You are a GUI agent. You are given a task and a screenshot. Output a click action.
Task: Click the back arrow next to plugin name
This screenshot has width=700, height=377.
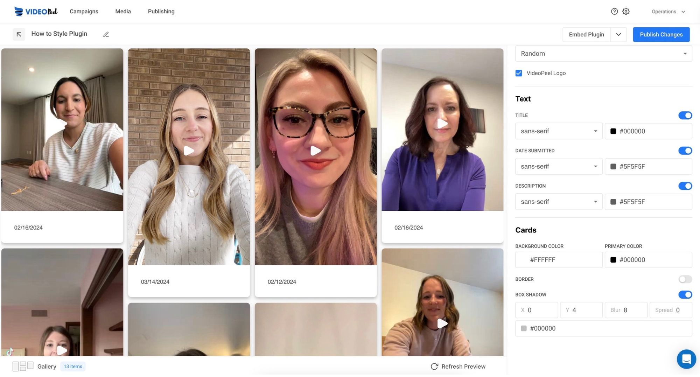tap(19, 34)
